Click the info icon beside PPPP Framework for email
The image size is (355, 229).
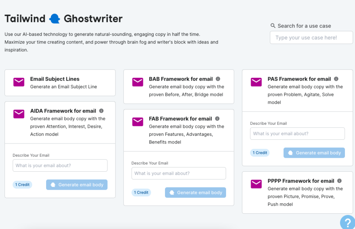click(x=339, y=181)
